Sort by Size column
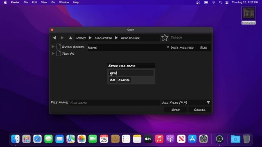Viewport: 262px width, 147px height. coord(203,48)
